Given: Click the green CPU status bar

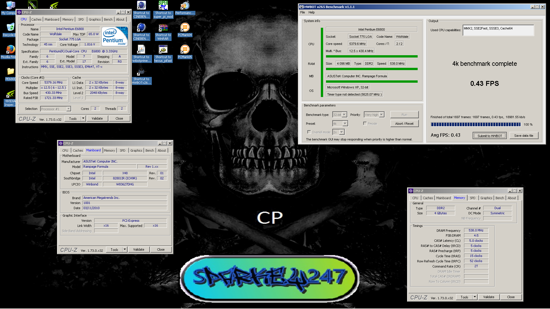Looking at the screenshot, I should point(372,56).
